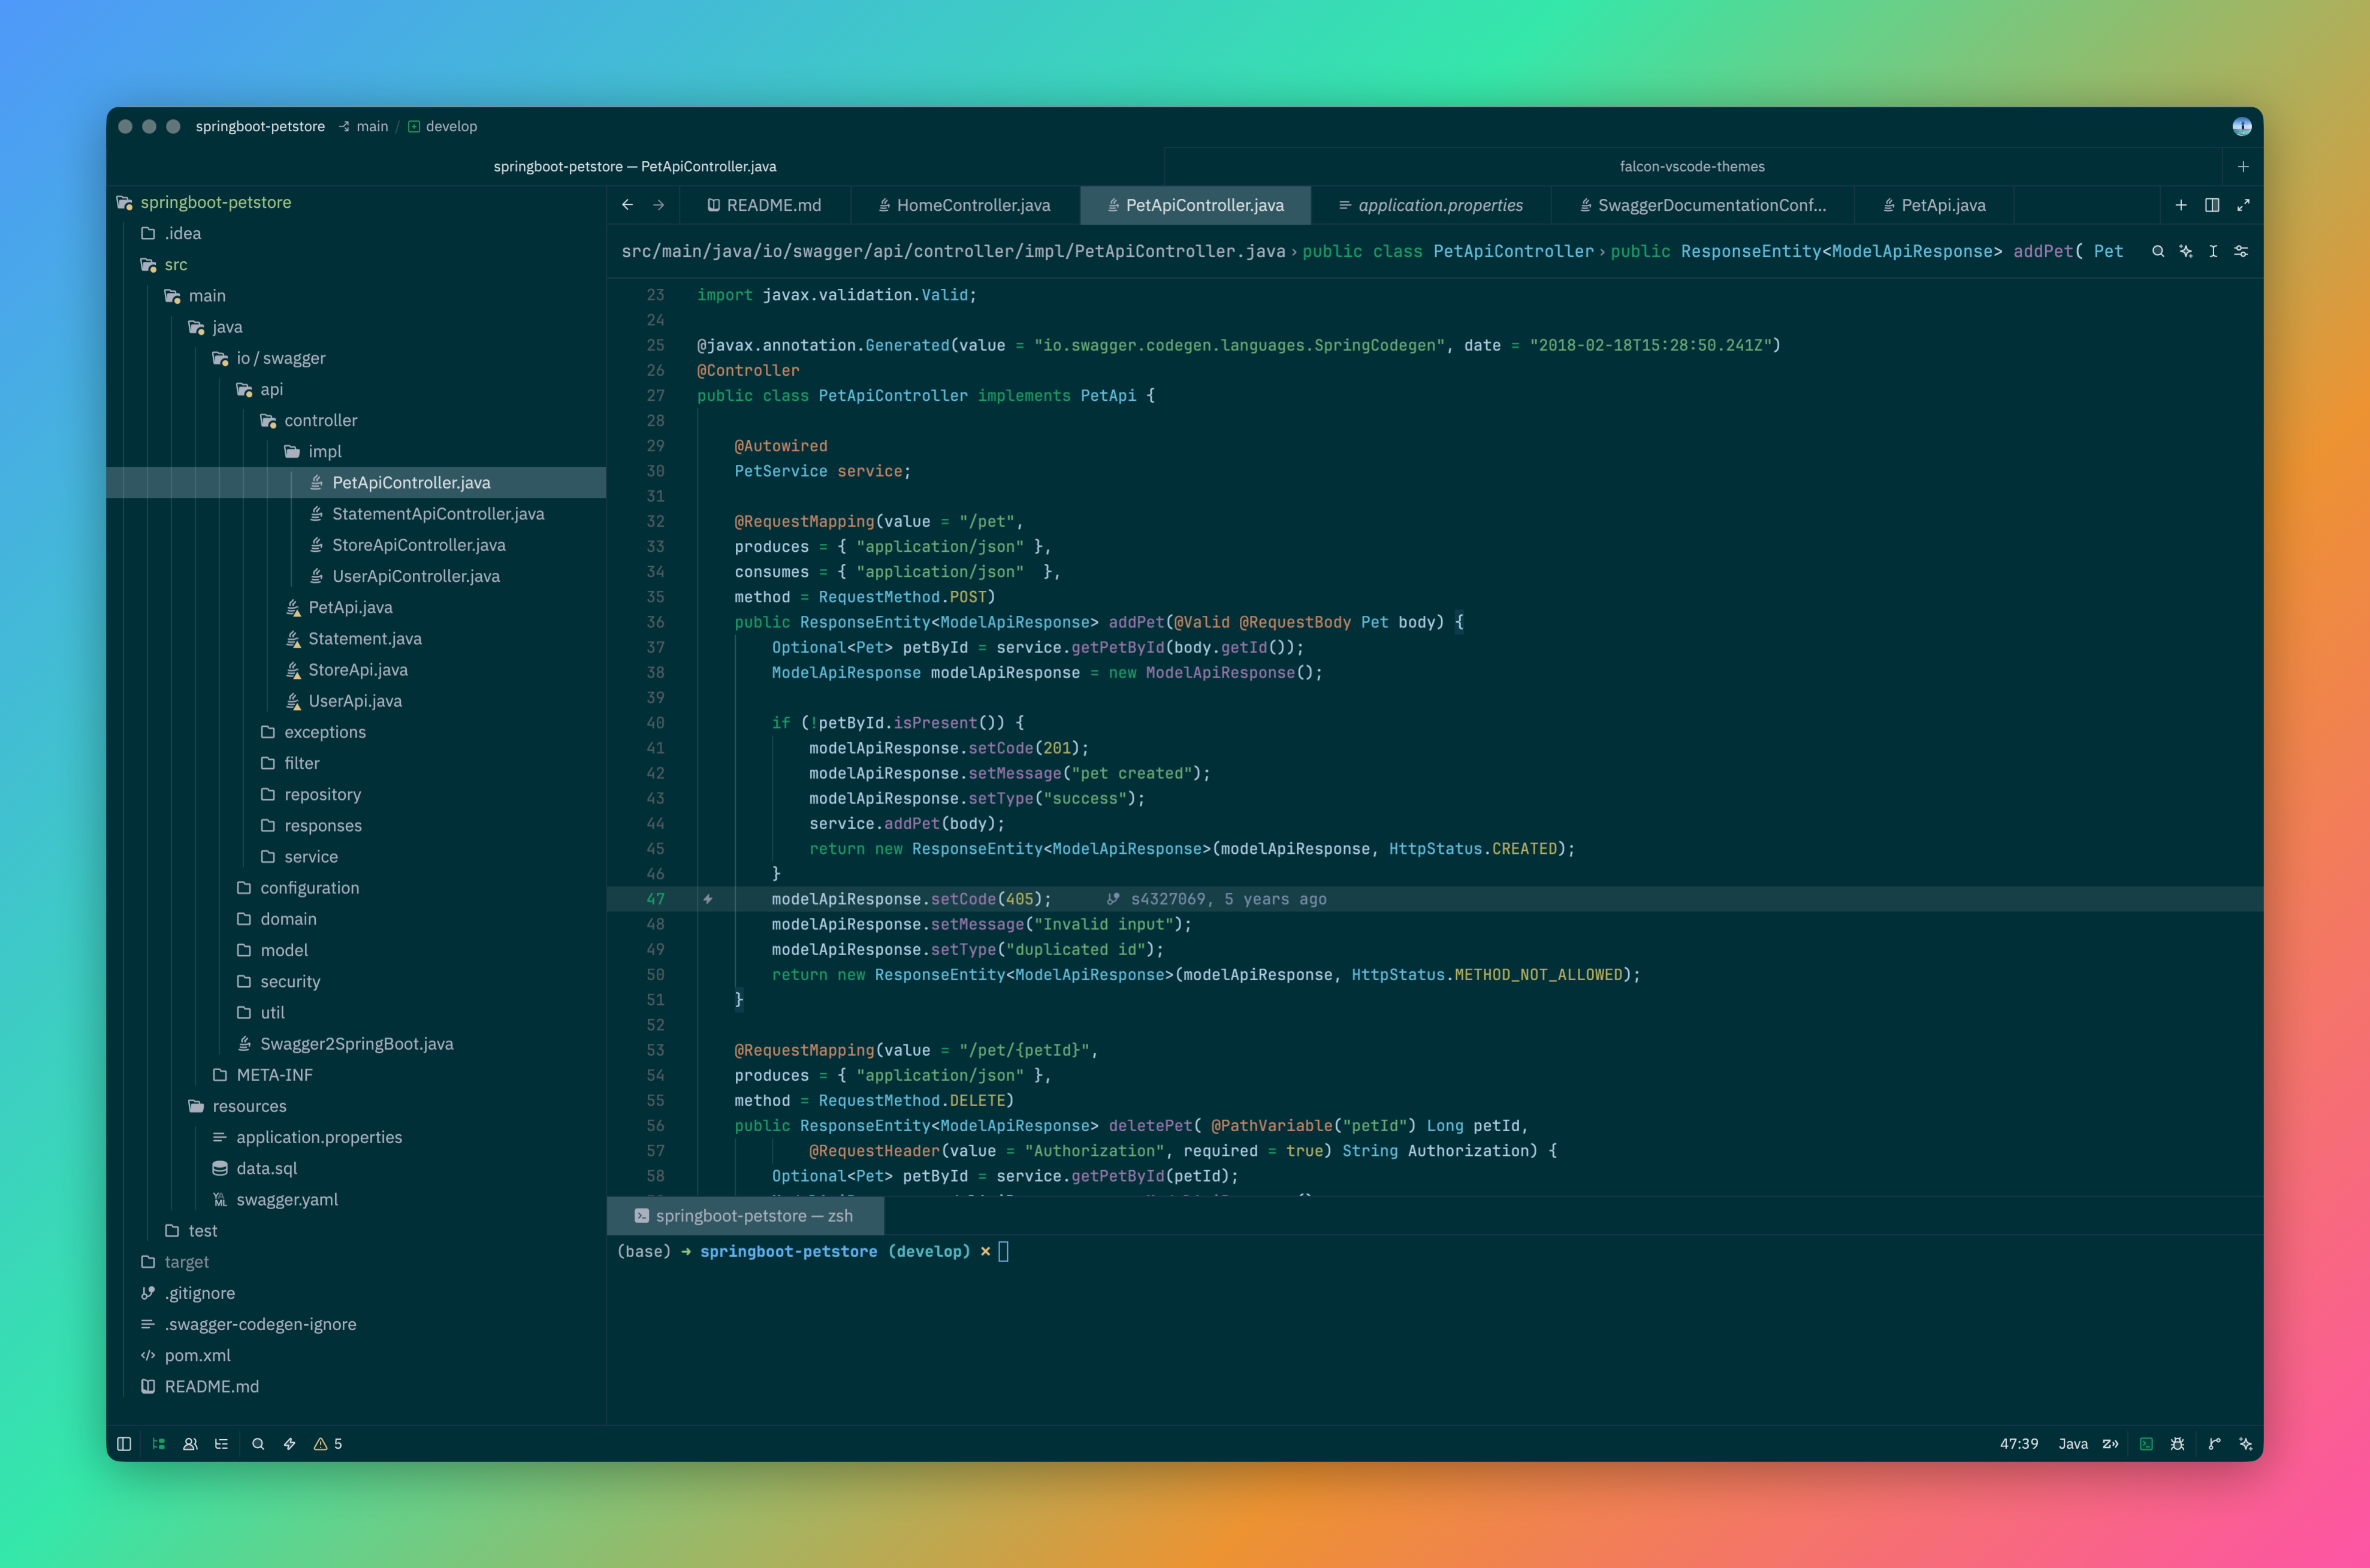The height and width of the screenshot is (1568, 2370).
Task: Open editor settings sliders icon in breadcrumb bar
Action: click(2241, 251)
